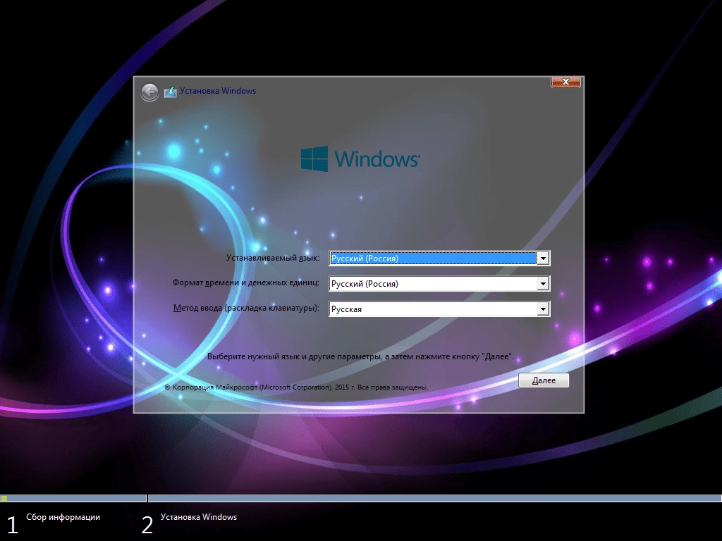The height and width of the screenshot is (541, 722).
Task: Click the Установка Windows window title link
Action: [218, 91]
